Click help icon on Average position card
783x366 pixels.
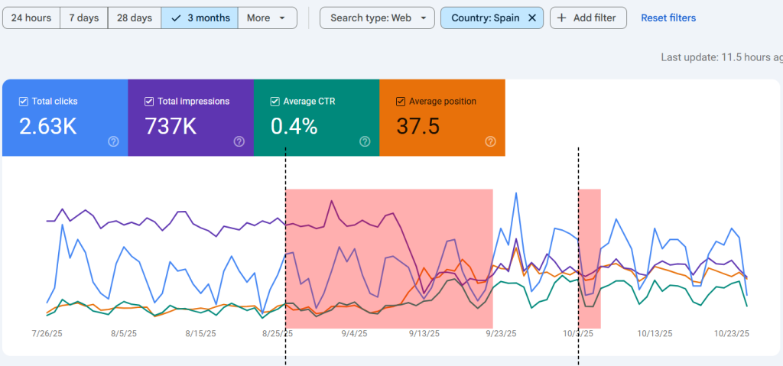click(x=490, y=141)
